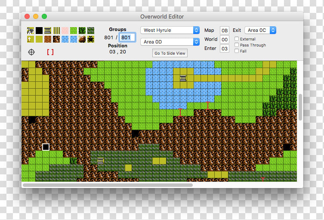Open the Area 0D dropdown
The width and height of the screenshot is (324, 220).
click(170, 42)
